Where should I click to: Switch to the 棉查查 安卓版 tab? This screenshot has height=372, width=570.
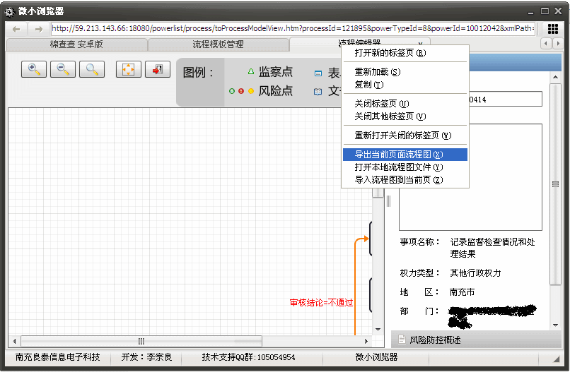tap(76, 44)
